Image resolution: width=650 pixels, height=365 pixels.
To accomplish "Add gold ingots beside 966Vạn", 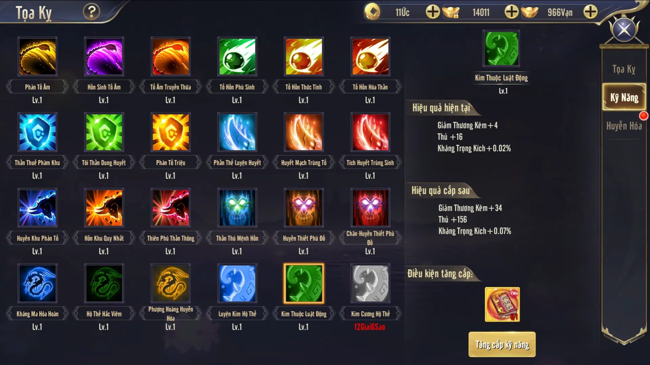I will [590, 12].
